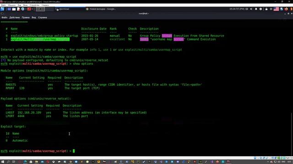Switch to the second workspace thumbnail
The image size is (293, 164).
pos(49,9)
